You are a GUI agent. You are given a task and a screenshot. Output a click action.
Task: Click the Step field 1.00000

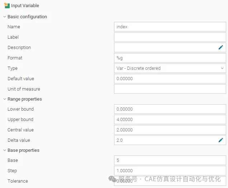click(170, 171)
